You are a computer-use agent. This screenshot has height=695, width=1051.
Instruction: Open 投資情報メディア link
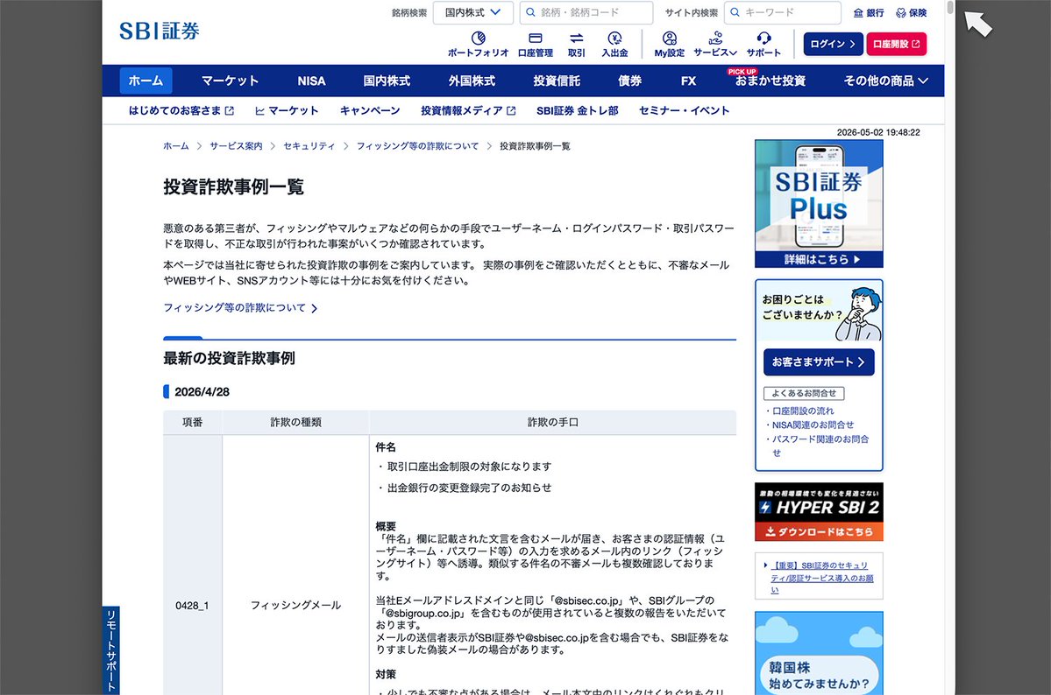468,110
